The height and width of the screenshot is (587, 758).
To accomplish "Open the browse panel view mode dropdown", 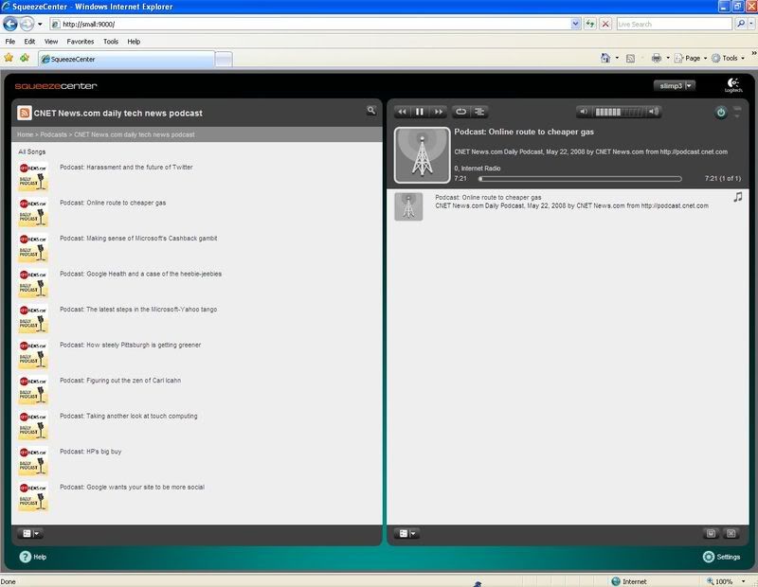I will 30,534.
